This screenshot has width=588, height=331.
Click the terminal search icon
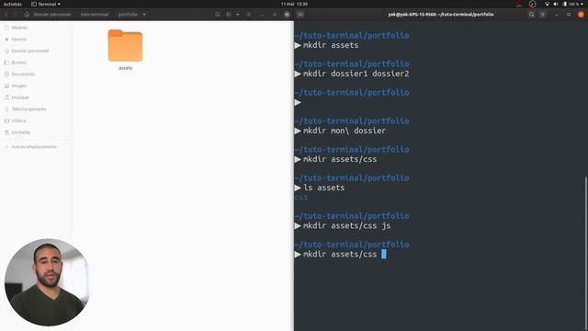pyautogui.click(x=531, y=15)
